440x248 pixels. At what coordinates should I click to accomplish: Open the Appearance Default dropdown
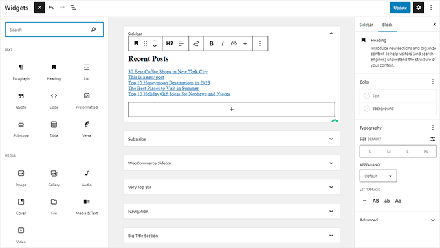(378, 176)
